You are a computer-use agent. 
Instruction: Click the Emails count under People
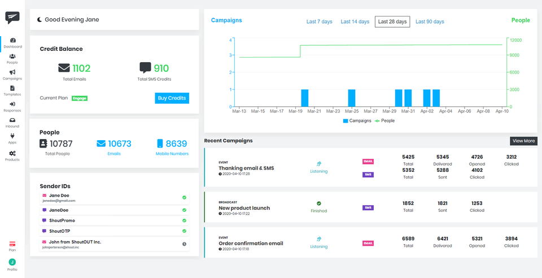[x=114, y=144]
